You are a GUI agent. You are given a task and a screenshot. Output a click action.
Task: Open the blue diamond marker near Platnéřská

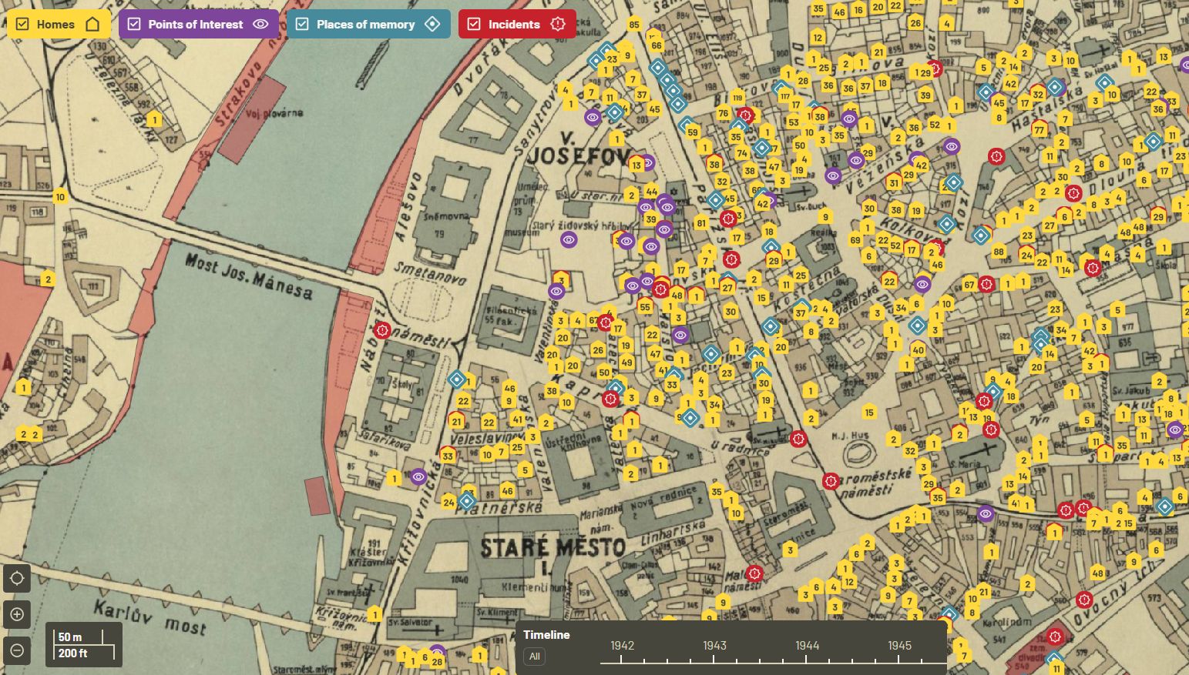tap(466, 502)
